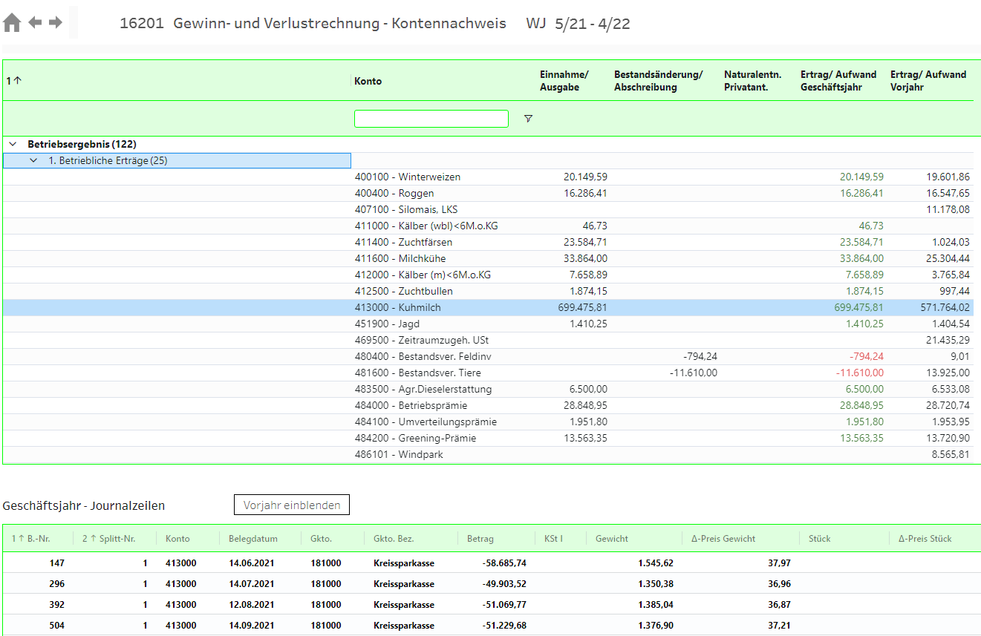The height and width of the screenshot is (636, 981).
Task: Select the 486101 - Windpark row
Action: (399, 454)
